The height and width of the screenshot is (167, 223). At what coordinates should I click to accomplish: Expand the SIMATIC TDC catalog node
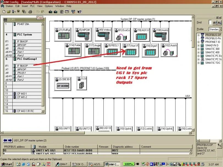click(x=199, y=63)
